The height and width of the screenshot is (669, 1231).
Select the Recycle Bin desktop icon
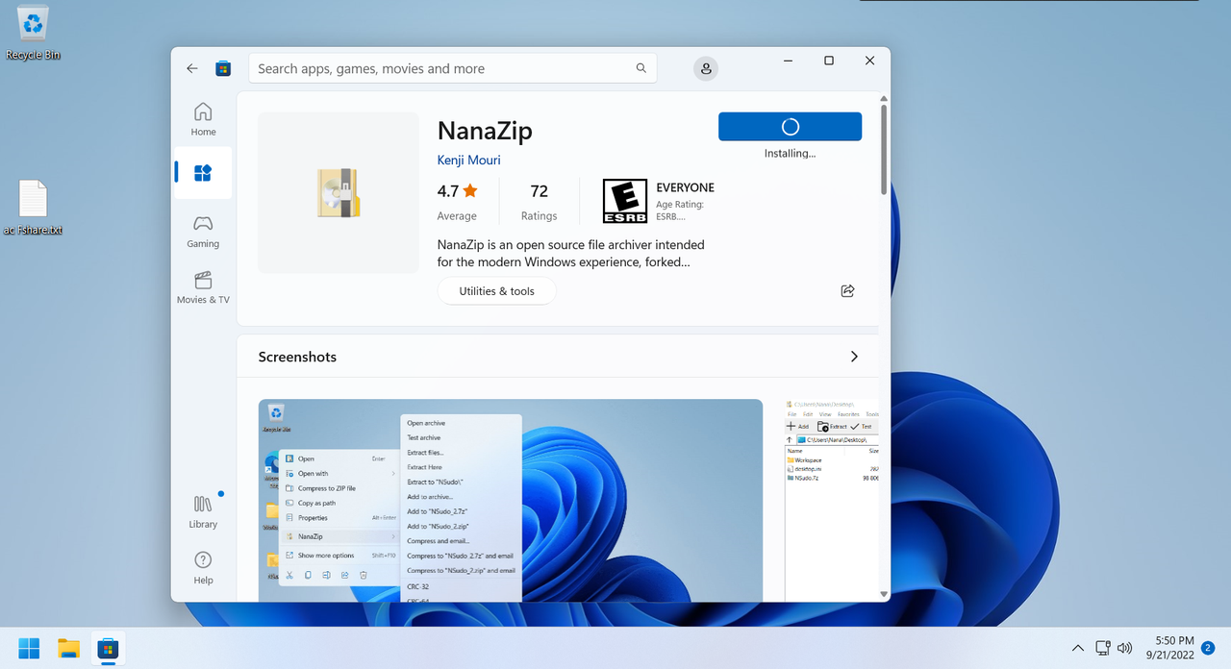pyautogui.click(x=33, y=33)
